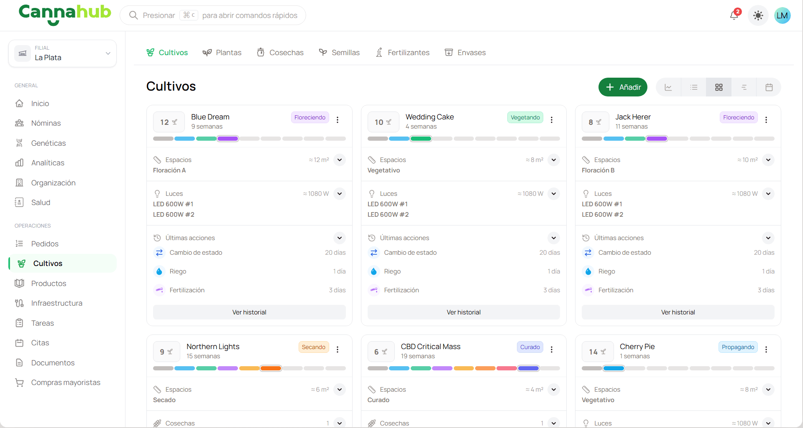Expand Luces in Jack Herer card
The height and width of the screenshot is (428, 803).
coord(768,194)
